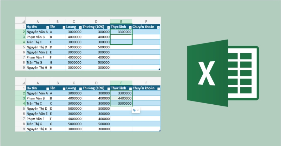Open Họ tên filter dropdown in bottom table
This screenshot has height=146, width=281.
point(48,89)
